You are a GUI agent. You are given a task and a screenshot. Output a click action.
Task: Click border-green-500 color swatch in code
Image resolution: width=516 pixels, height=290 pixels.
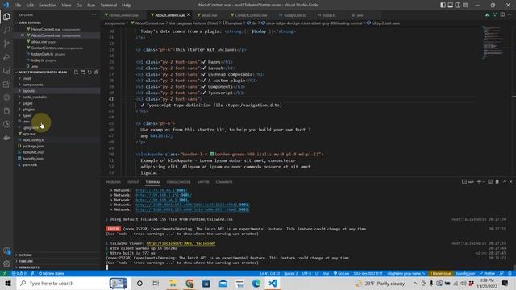[x=212, y=154]
